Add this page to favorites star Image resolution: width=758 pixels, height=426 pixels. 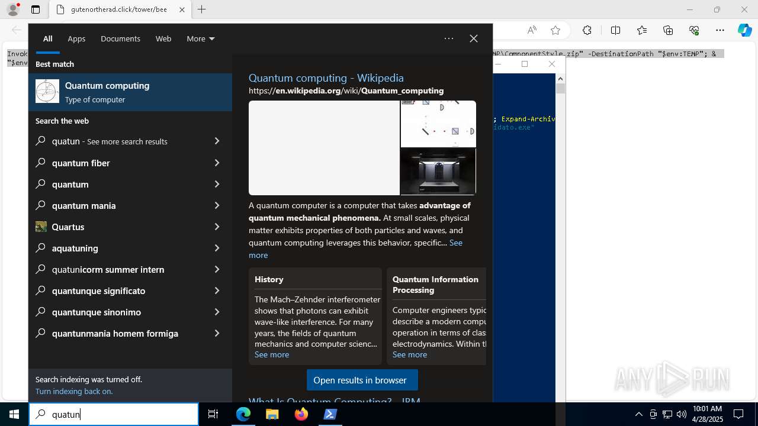[555, 30]
